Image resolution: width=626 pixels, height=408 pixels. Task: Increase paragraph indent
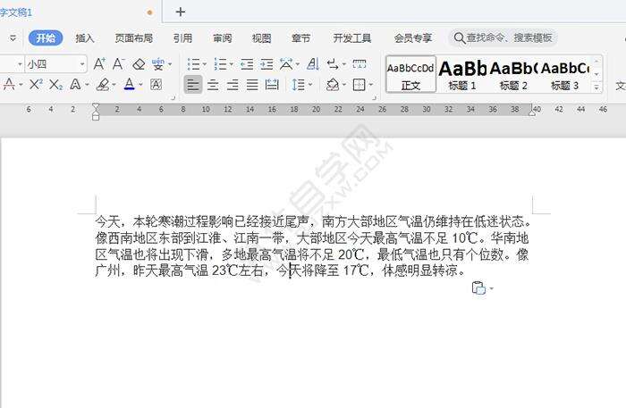pyautogui.click(x=266, y=64)
